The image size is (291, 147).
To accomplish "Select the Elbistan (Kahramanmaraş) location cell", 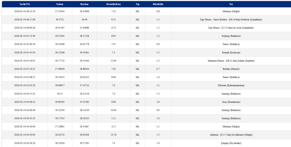I will (229, 85).
